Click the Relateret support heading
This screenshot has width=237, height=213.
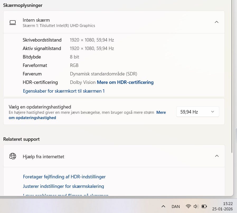click(21, 139)
